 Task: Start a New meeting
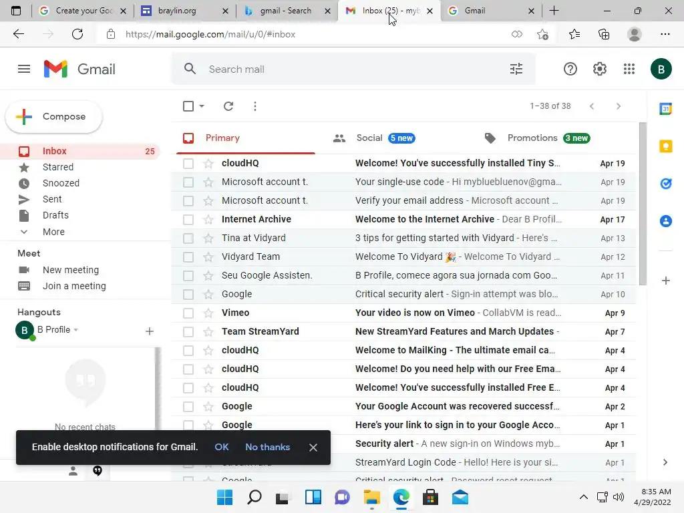71,270
